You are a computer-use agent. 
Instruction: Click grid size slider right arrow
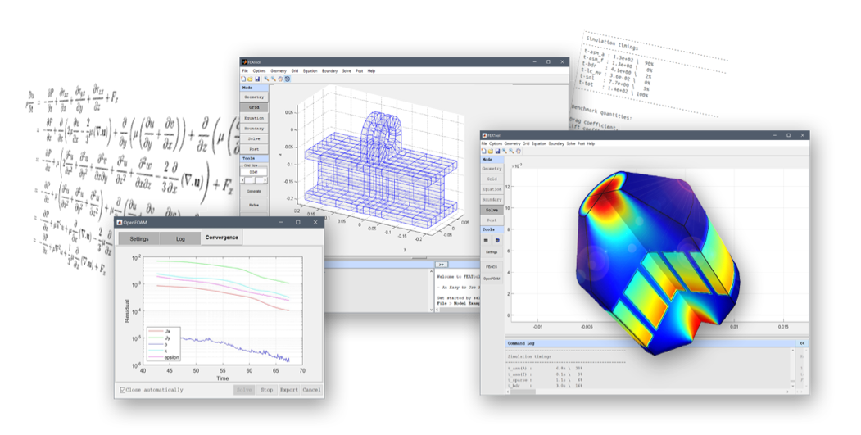click(x=265, y=179)
